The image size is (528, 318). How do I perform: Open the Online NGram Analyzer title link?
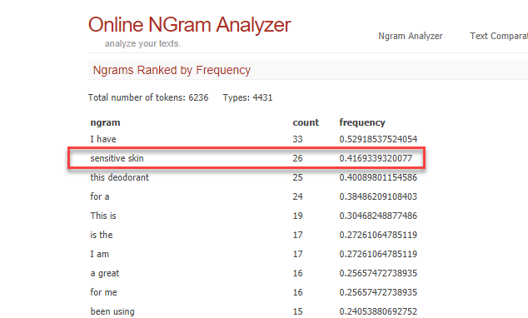190,25
